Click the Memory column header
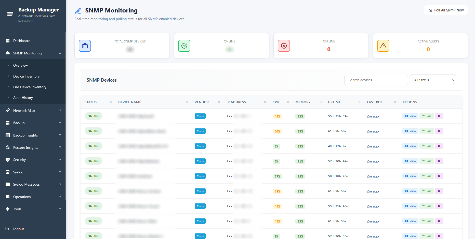This screenshot has width=475, height=239. tap(303, 102)
